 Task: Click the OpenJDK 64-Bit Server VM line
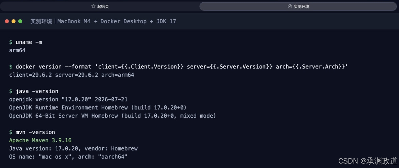(x=113, y=116)
